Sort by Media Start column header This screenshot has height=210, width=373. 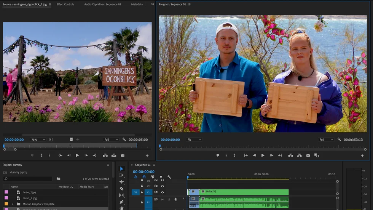(87, 187)
